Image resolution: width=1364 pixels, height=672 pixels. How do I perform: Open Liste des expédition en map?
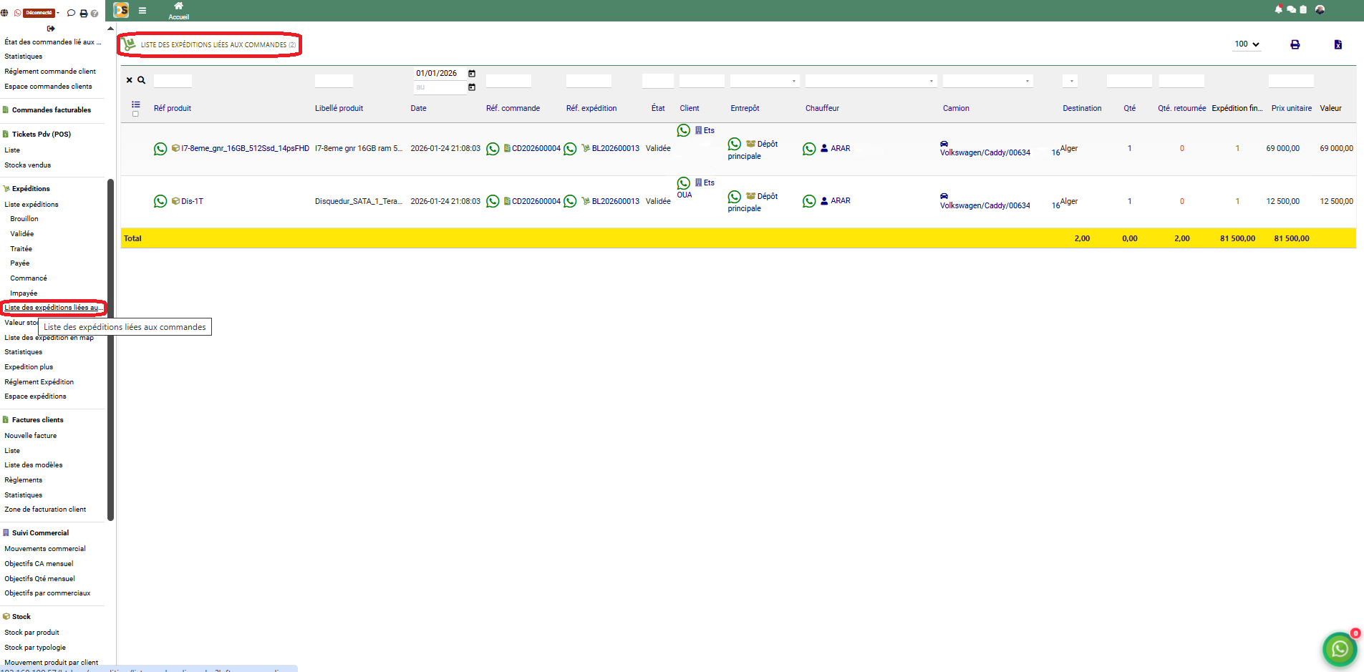click(x=49, y=338)
